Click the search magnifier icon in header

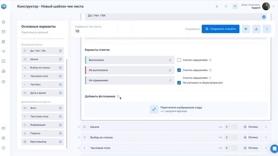(226, 6)
